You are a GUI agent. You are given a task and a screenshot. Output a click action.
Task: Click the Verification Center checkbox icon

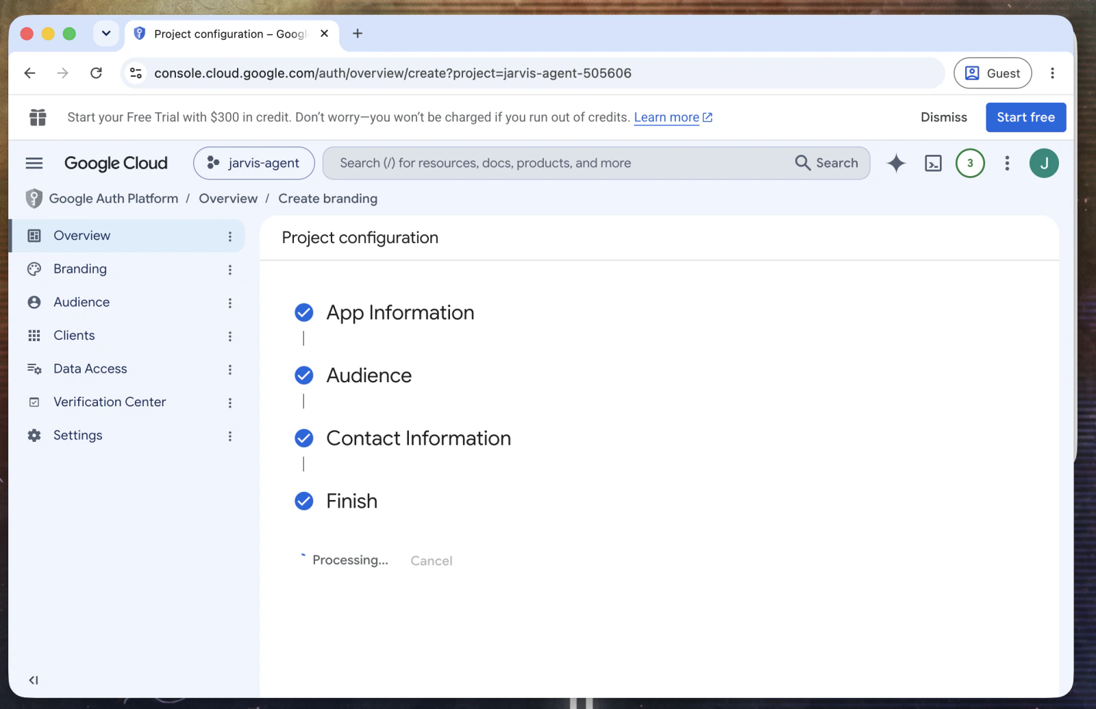click(34, 402)
